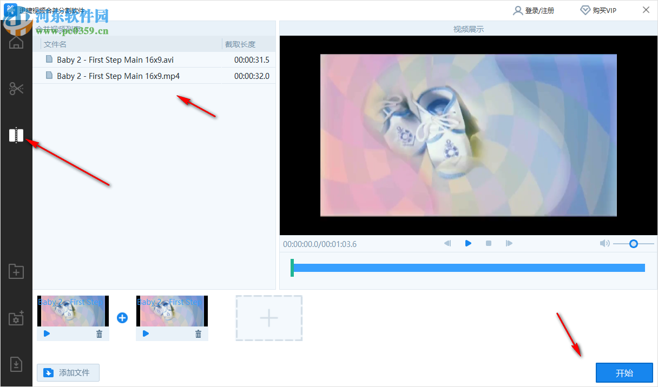This screenshot has height=387, width=658.
Task: Select Baby 2 - First Step Main 16x9.mp4
Action: pyautogui.click(x=118, y=76)
